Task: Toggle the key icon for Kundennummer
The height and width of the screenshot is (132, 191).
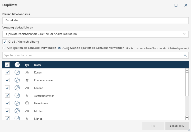Action: 17,80
